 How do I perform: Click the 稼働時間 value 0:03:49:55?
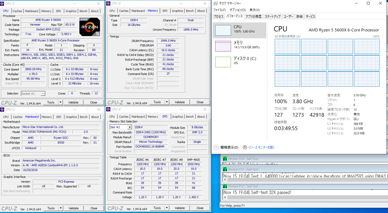[286, 129]
